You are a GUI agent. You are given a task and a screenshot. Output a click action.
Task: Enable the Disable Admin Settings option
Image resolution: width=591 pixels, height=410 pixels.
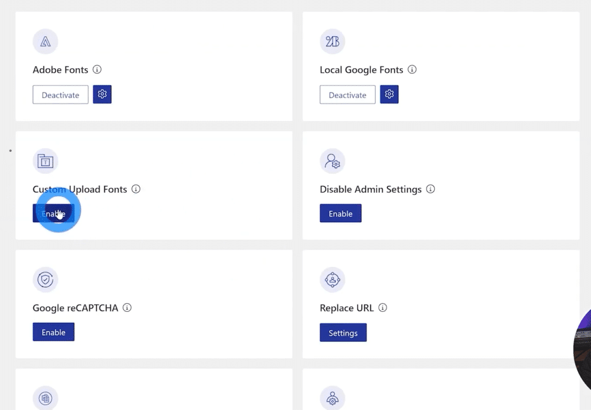click(341, 213)
